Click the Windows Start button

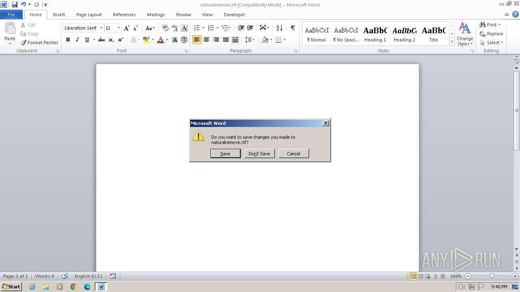click(x=11, y=287)
